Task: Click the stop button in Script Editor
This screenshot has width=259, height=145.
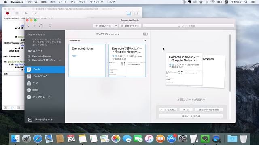Action: (x=17, y=13)
